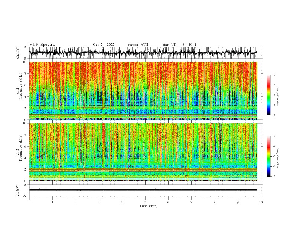
Task: Click the "start UT = 8 :40: 1" text
Action: pyautogui.click(x=179, y=45)
